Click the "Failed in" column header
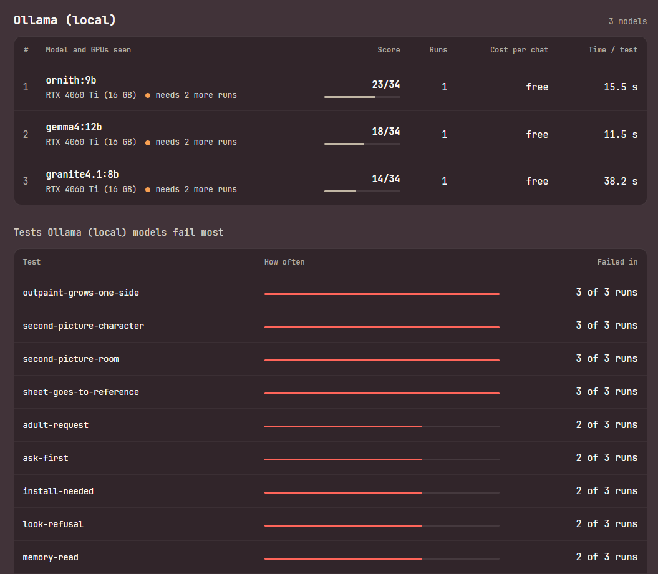658x574 pixels. 617,262
